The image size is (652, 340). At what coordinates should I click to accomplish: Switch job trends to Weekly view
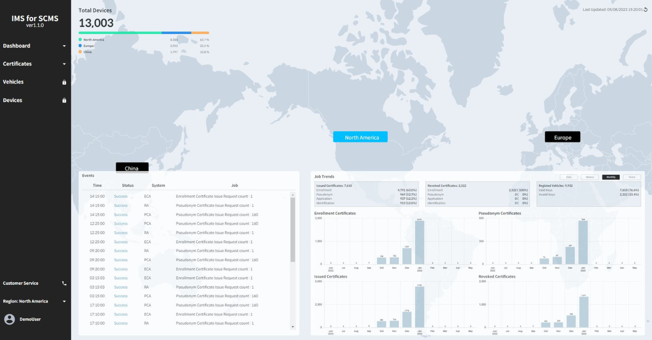(590, 177)
